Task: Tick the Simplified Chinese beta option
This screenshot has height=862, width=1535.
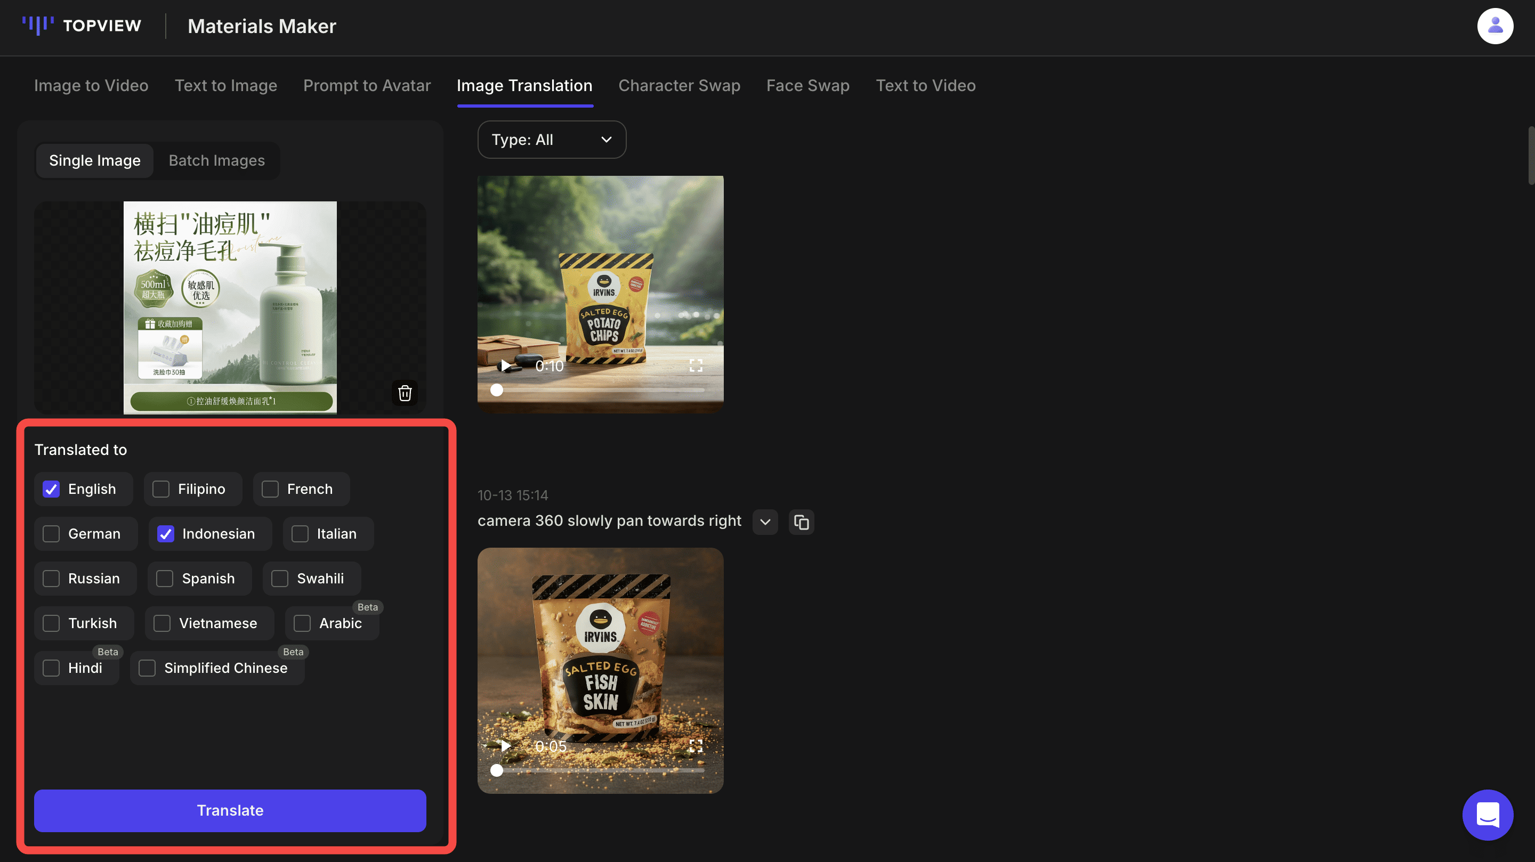Action: 147,668
